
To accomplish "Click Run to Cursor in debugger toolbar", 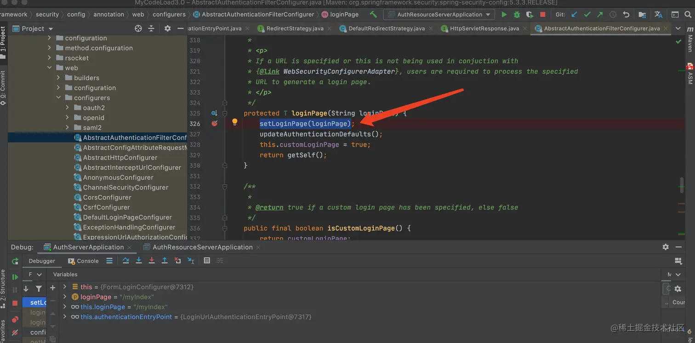I will [x=191, y=261].
